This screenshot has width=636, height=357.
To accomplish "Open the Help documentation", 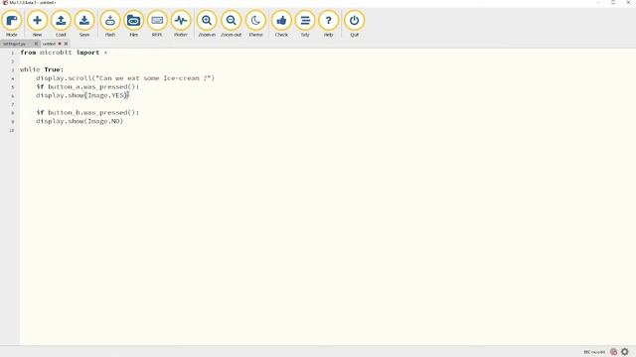I will point(329,24).
